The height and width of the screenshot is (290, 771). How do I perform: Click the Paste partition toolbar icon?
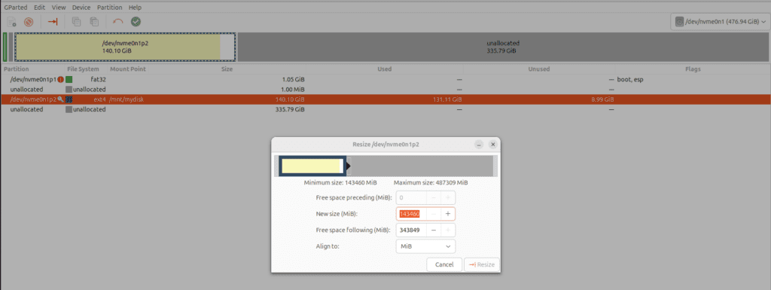tap(94, 22)
